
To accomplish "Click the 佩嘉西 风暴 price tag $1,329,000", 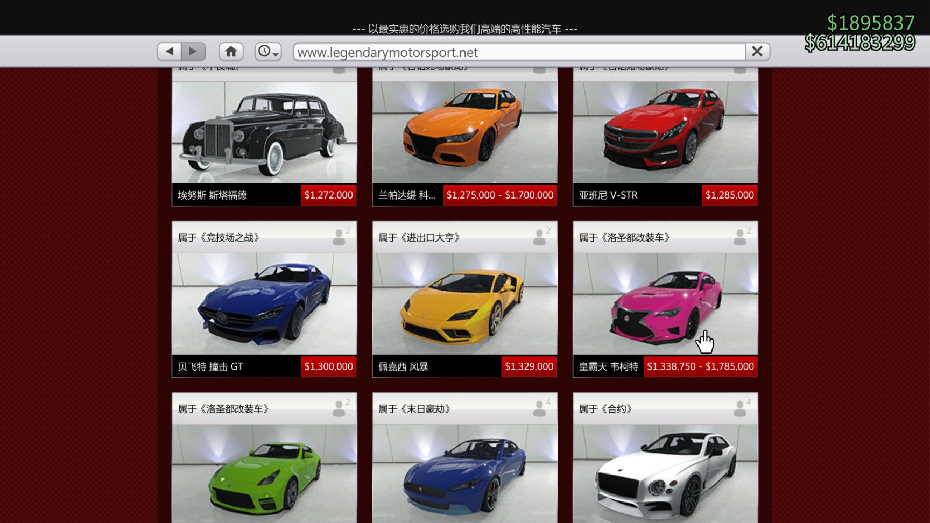I will pos(529,366).
